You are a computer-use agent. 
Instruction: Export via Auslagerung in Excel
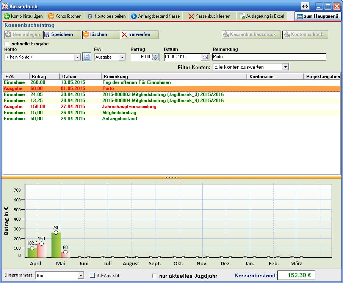coord(262,16)
